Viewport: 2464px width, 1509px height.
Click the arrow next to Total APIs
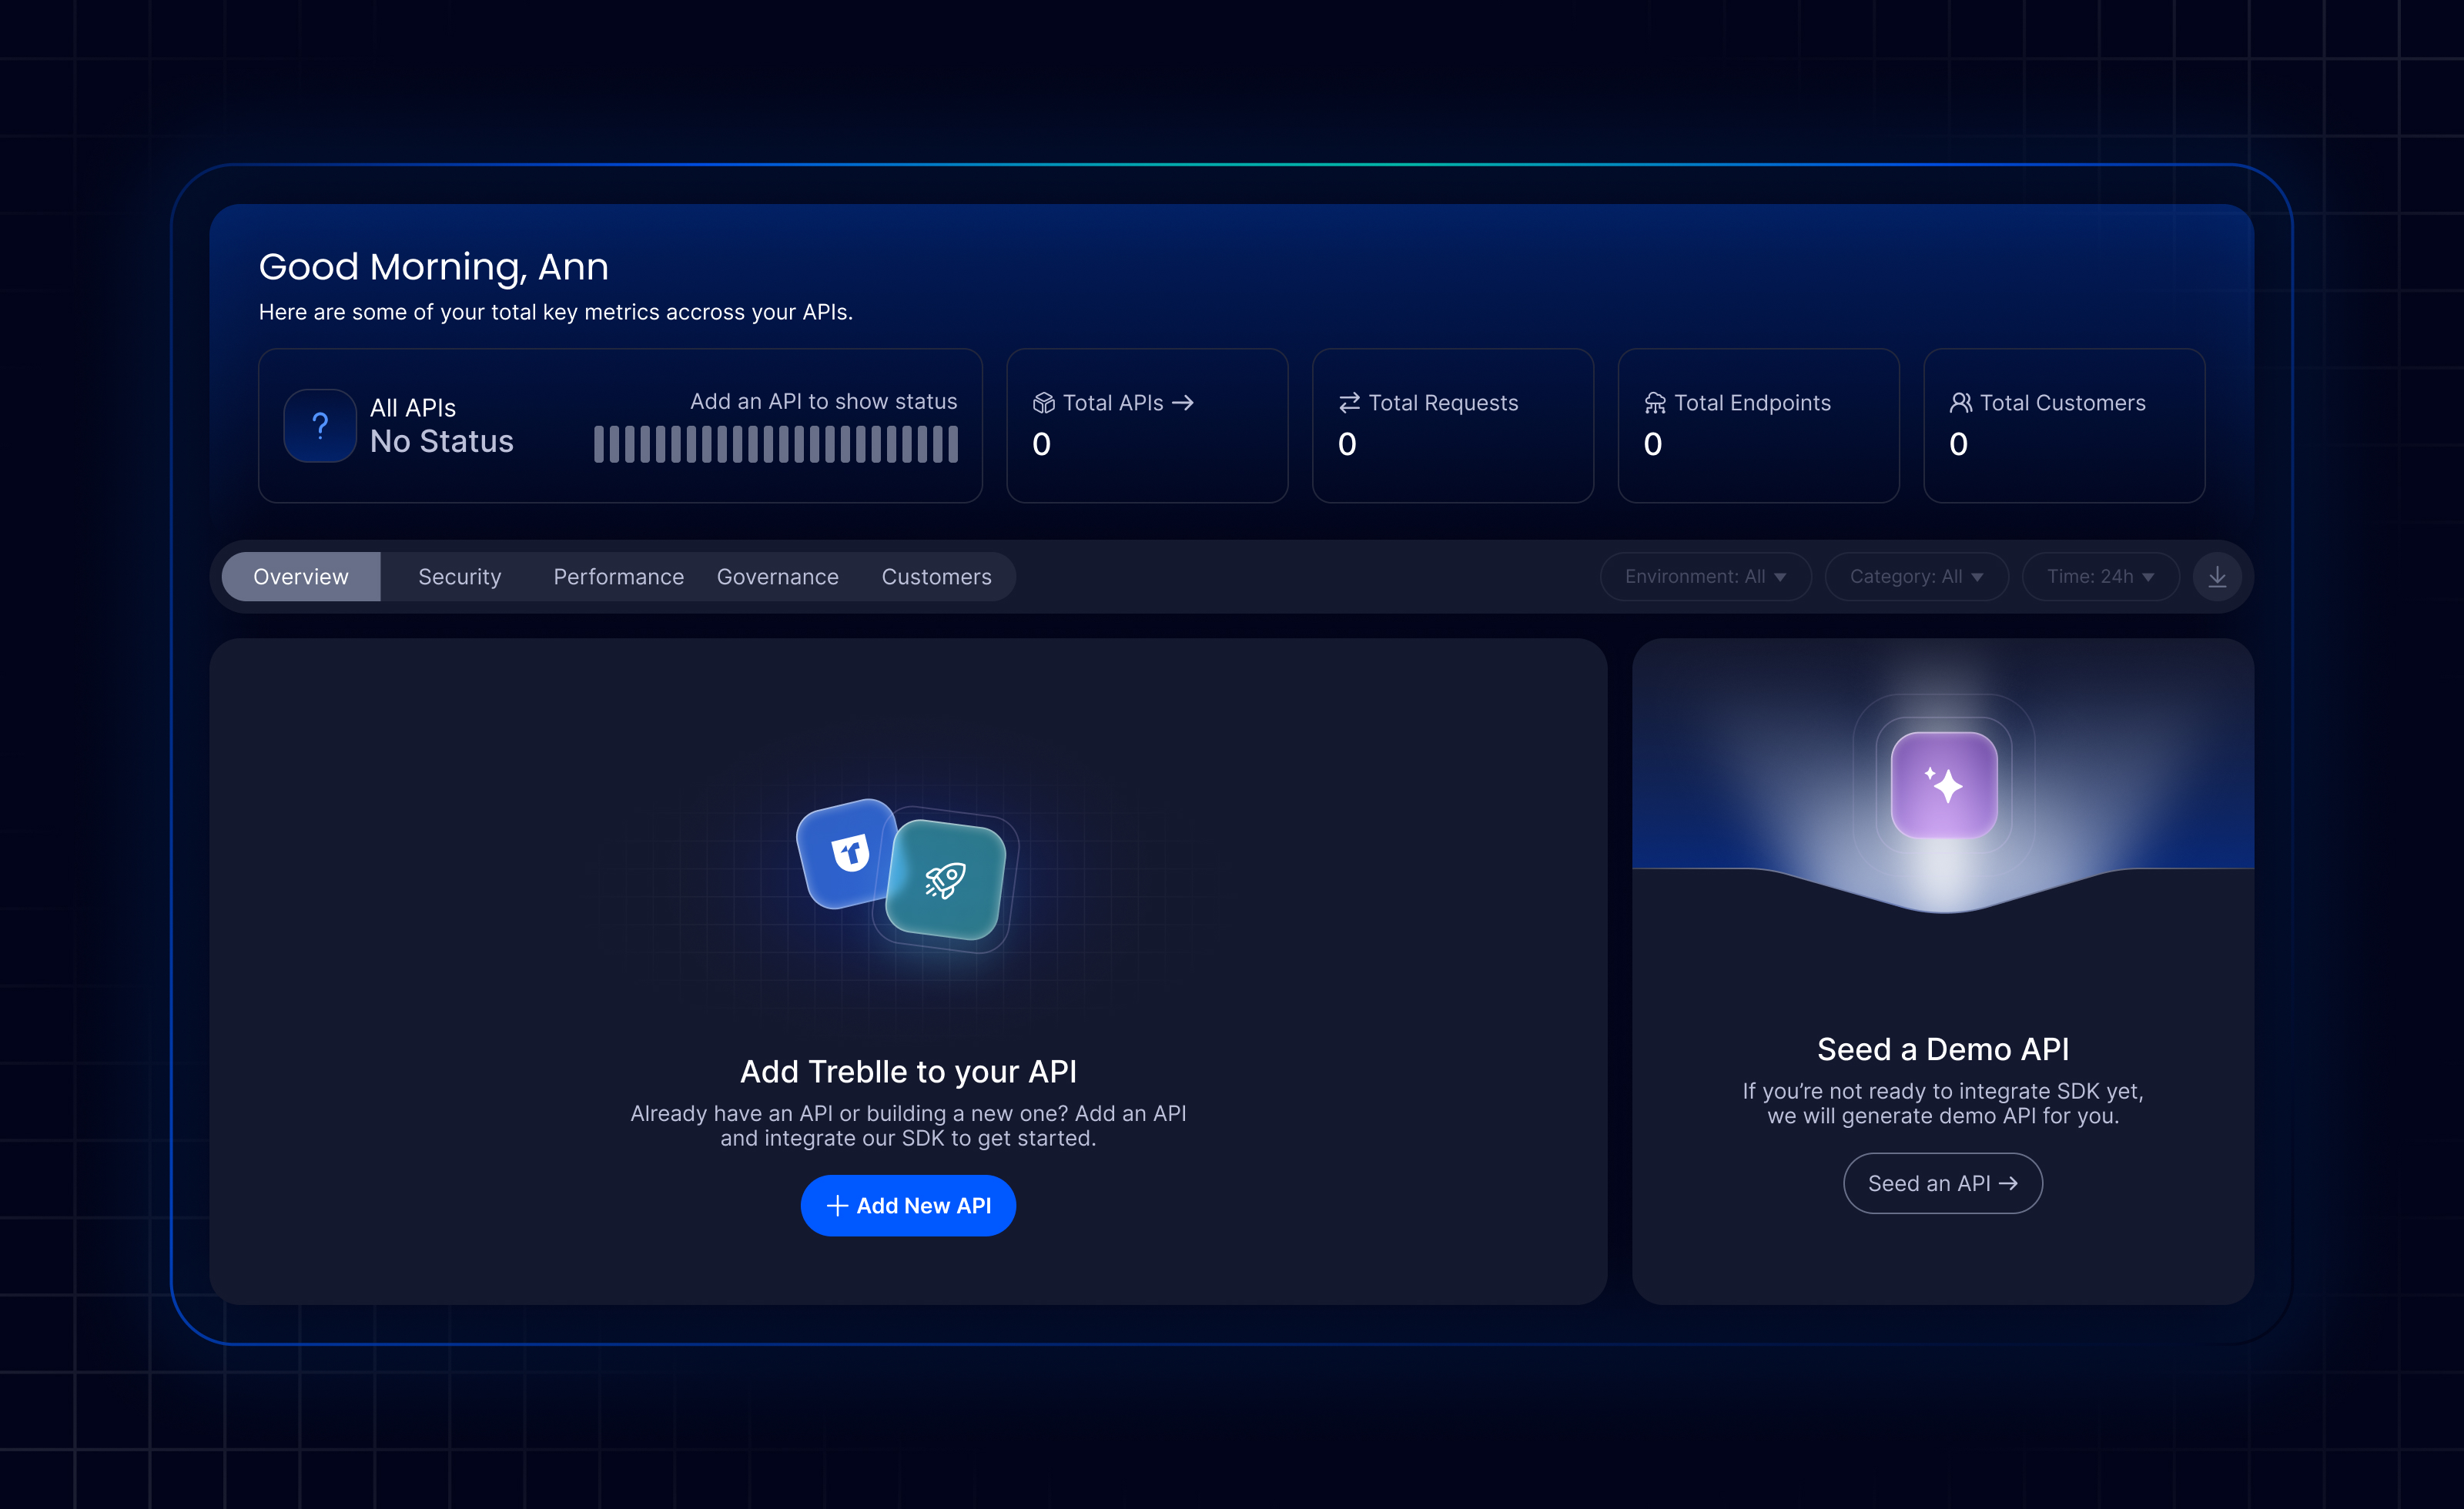click(1183, 403)
